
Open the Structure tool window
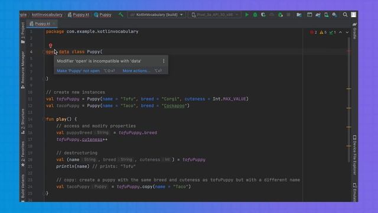(23, 121)
